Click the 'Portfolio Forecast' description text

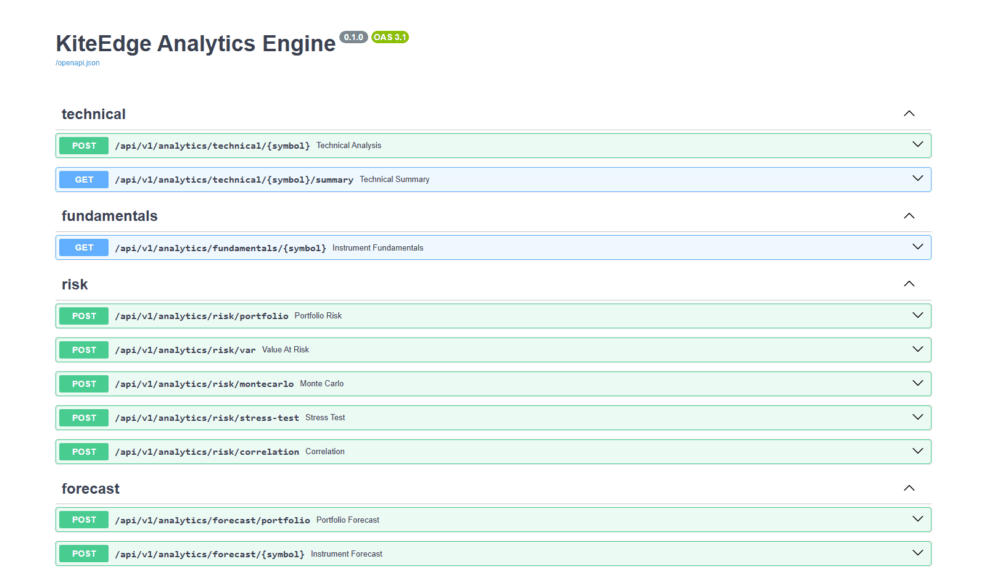tap(348, 520)
